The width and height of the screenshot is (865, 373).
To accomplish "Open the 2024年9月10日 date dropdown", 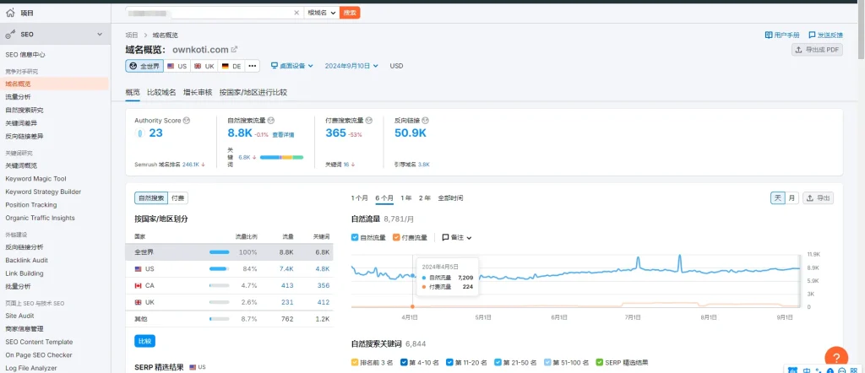I will click(x=351, y=66).
